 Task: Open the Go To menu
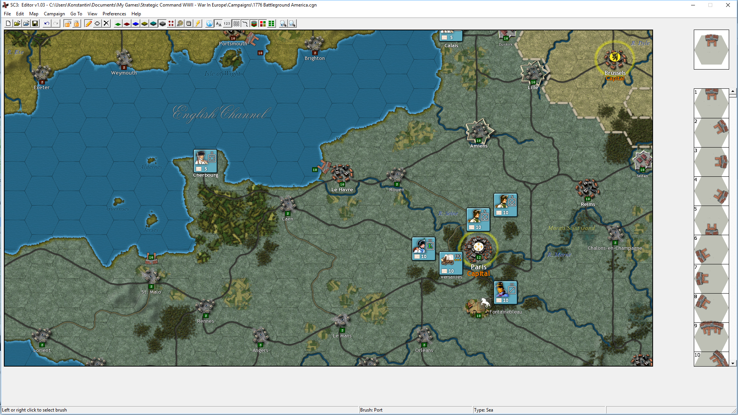76,14
